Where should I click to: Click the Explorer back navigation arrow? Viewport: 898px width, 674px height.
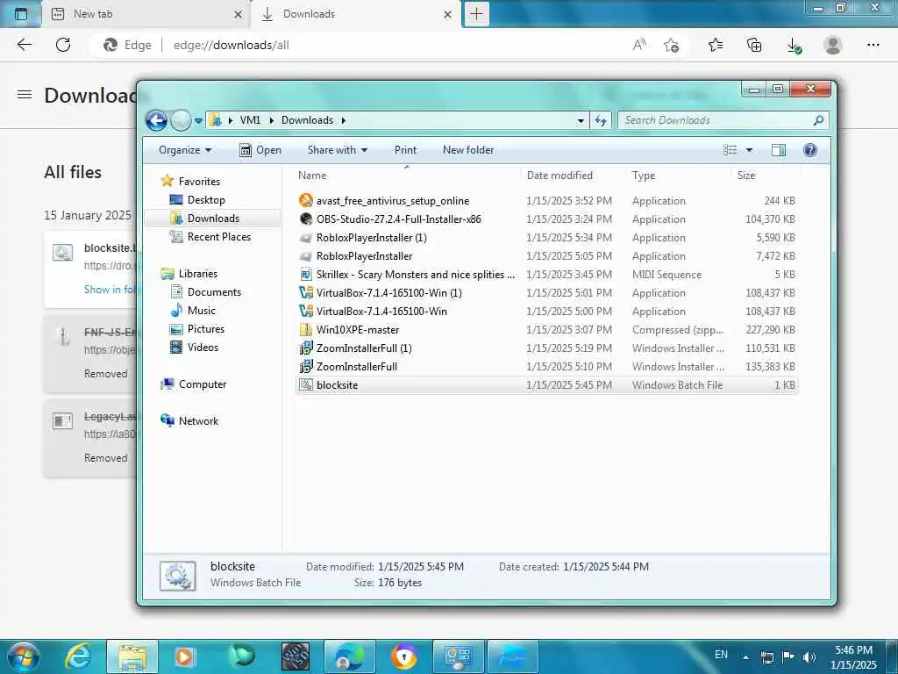(156, 120)
